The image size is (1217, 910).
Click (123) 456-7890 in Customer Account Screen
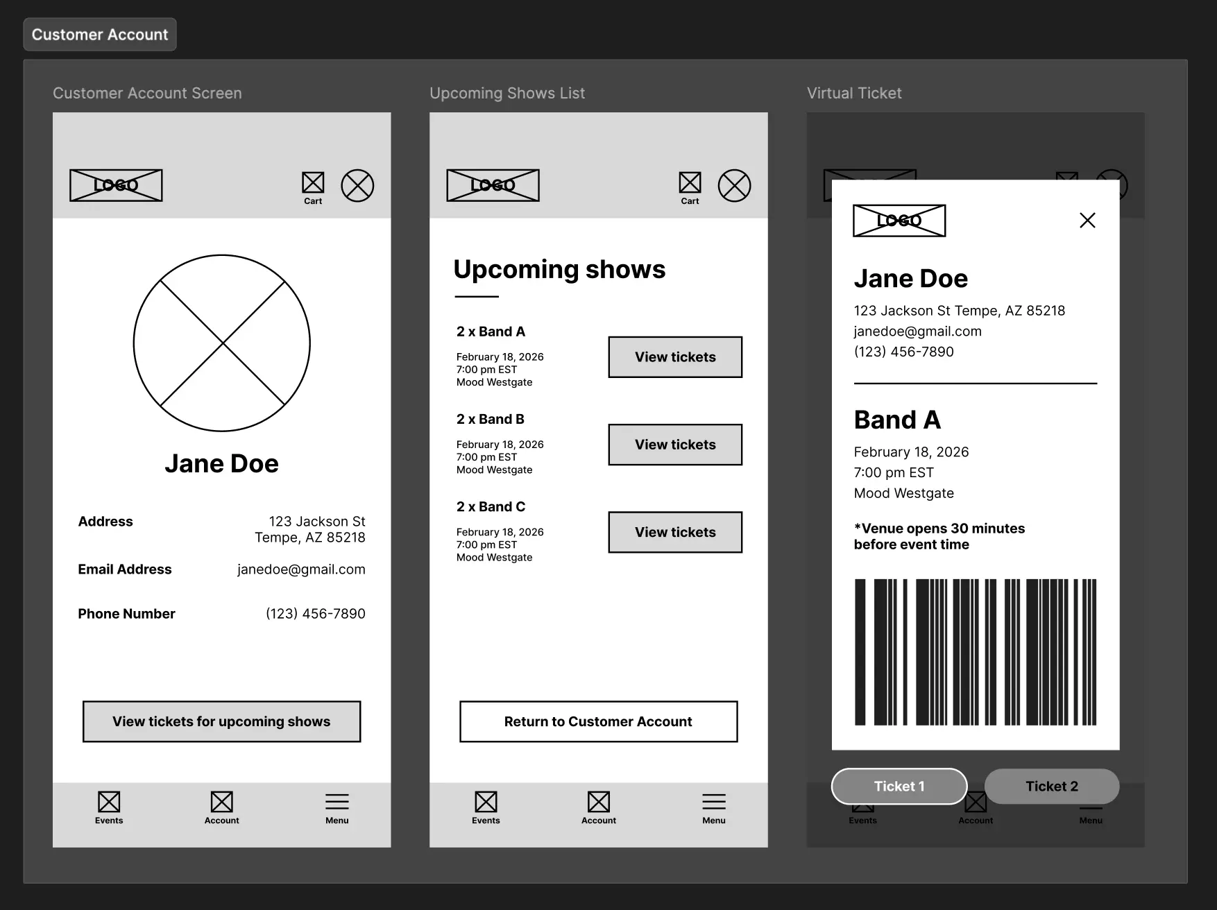click(x=316, y=614)
